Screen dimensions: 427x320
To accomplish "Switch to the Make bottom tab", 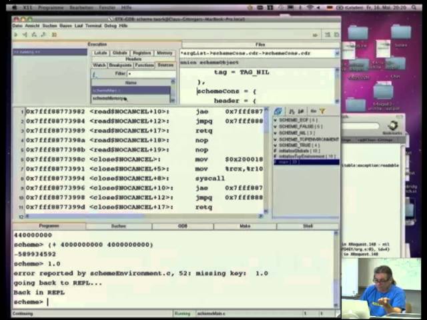I will (245, 226).
